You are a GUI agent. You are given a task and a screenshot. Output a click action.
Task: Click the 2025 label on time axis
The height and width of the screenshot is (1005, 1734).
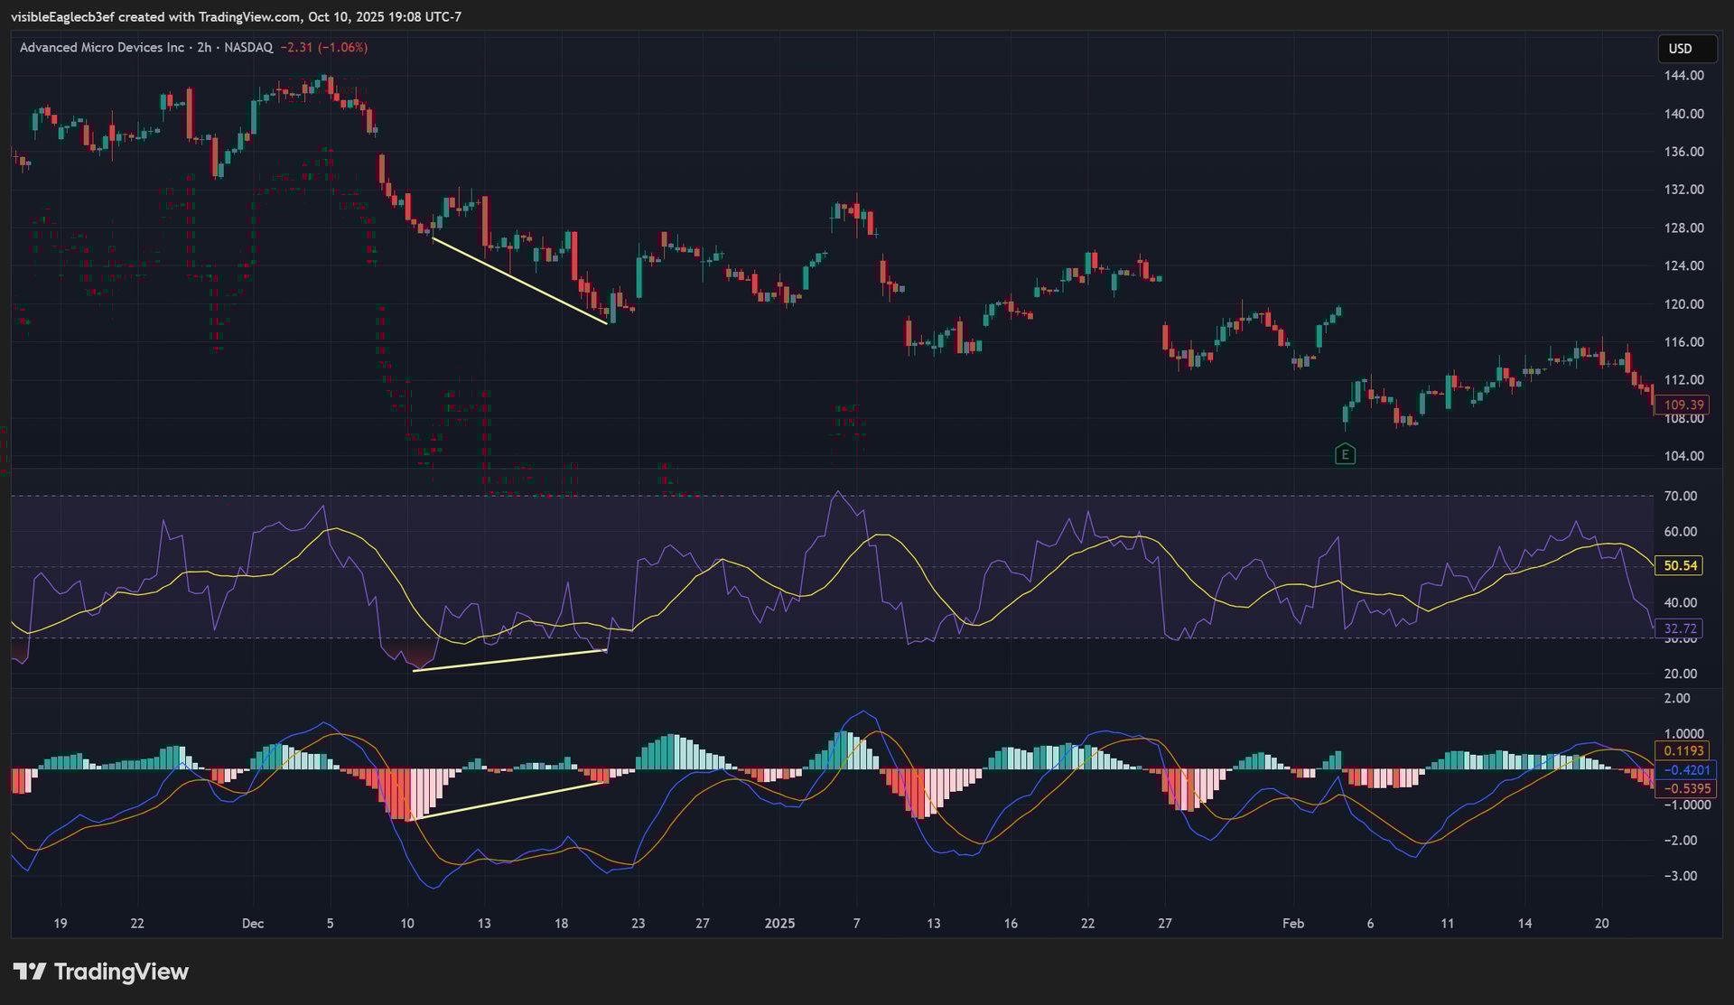click(779, 923)
